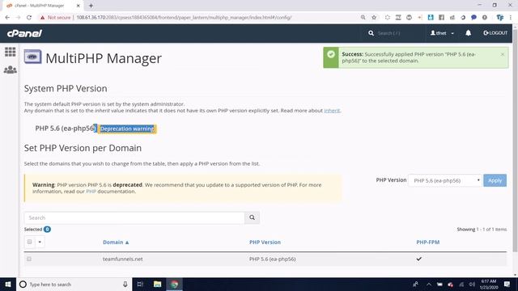Click the browser address bar URL
518x291 pixels.
(184, 18)
